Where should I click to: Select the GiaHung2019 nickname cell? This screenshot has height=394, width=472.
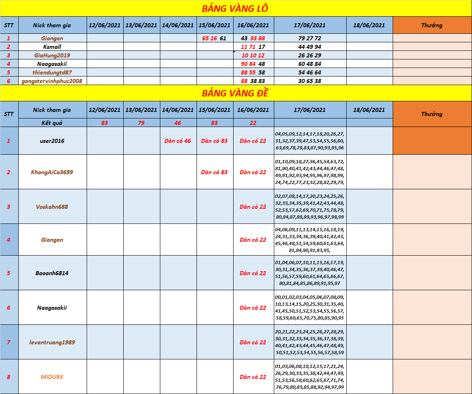[x=52, y=55]
